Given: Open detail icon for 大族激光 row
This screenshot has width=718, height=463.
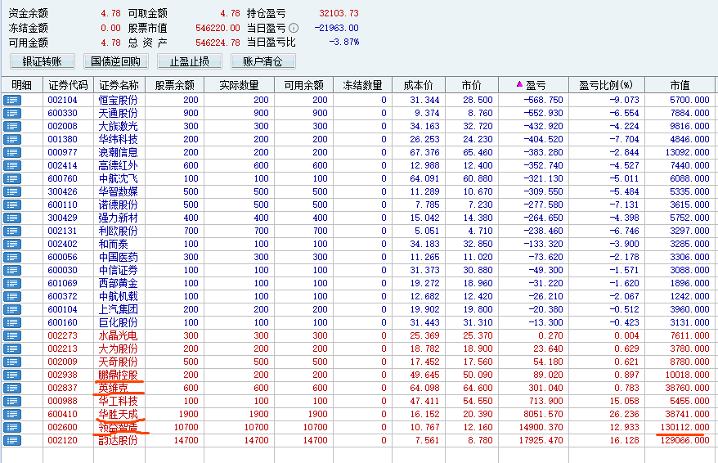Looking at the screenshot, I should pyautogui.click(x=12, y=127).
